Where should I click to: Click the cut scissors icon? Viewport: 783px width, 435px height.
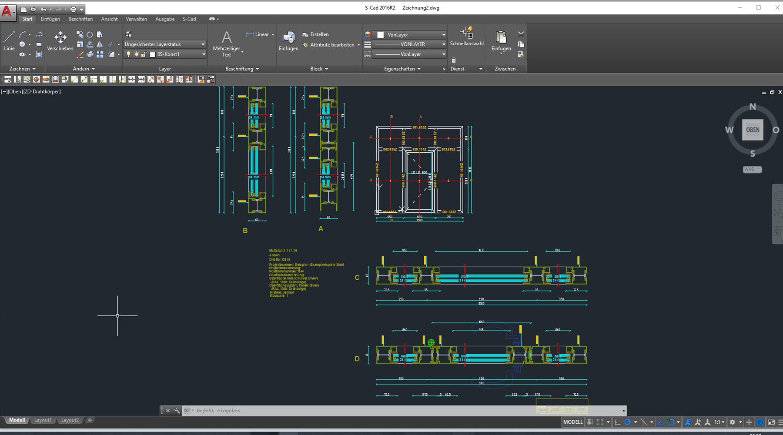pyautogui.click(x=521, y=34)
